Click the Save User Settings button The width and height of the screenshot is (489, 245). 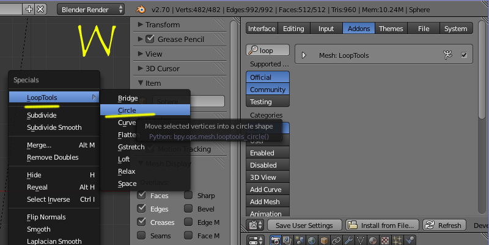pyautogui.click(x=304, y=225)
